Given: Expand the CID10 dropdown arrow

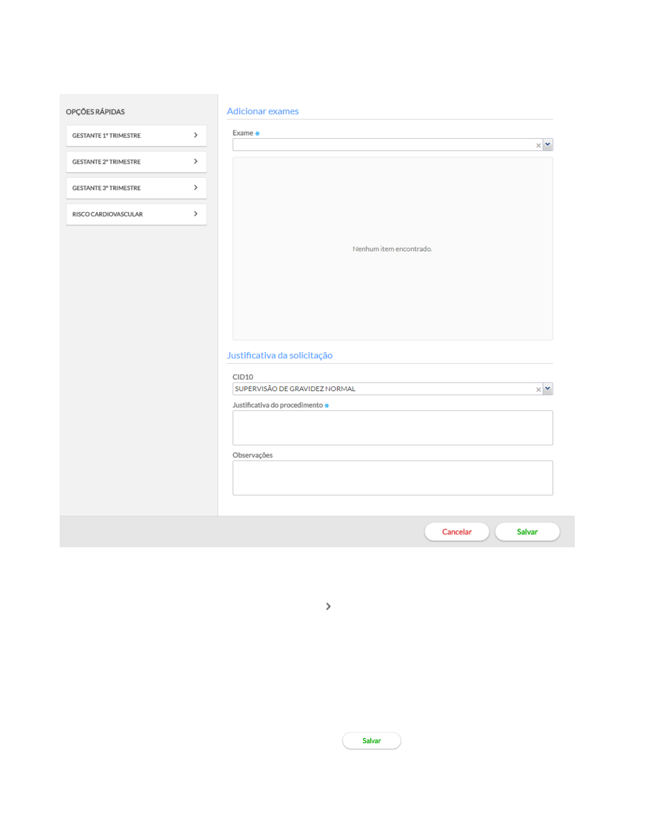Looking at the screenshot, I should (548, 389).
